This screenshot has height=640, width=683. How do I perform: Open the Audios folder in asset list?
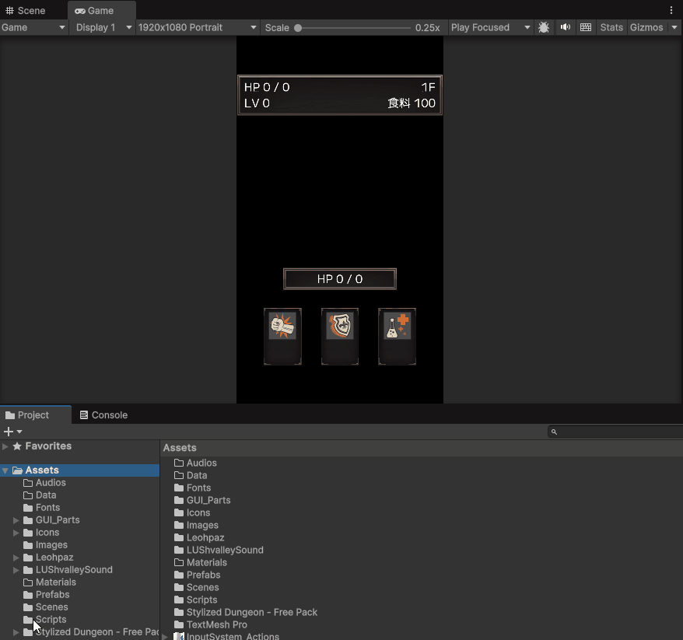click(201, 463)
